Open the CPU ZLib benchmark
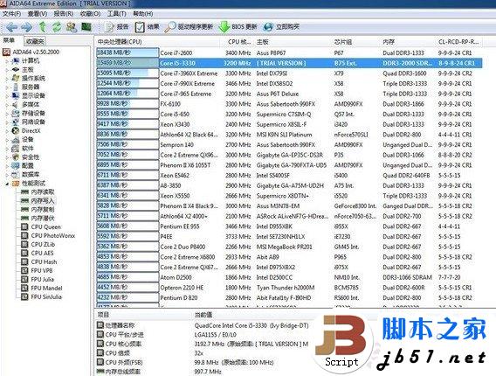Screen dimensions: 496x376 coord(43,244)
